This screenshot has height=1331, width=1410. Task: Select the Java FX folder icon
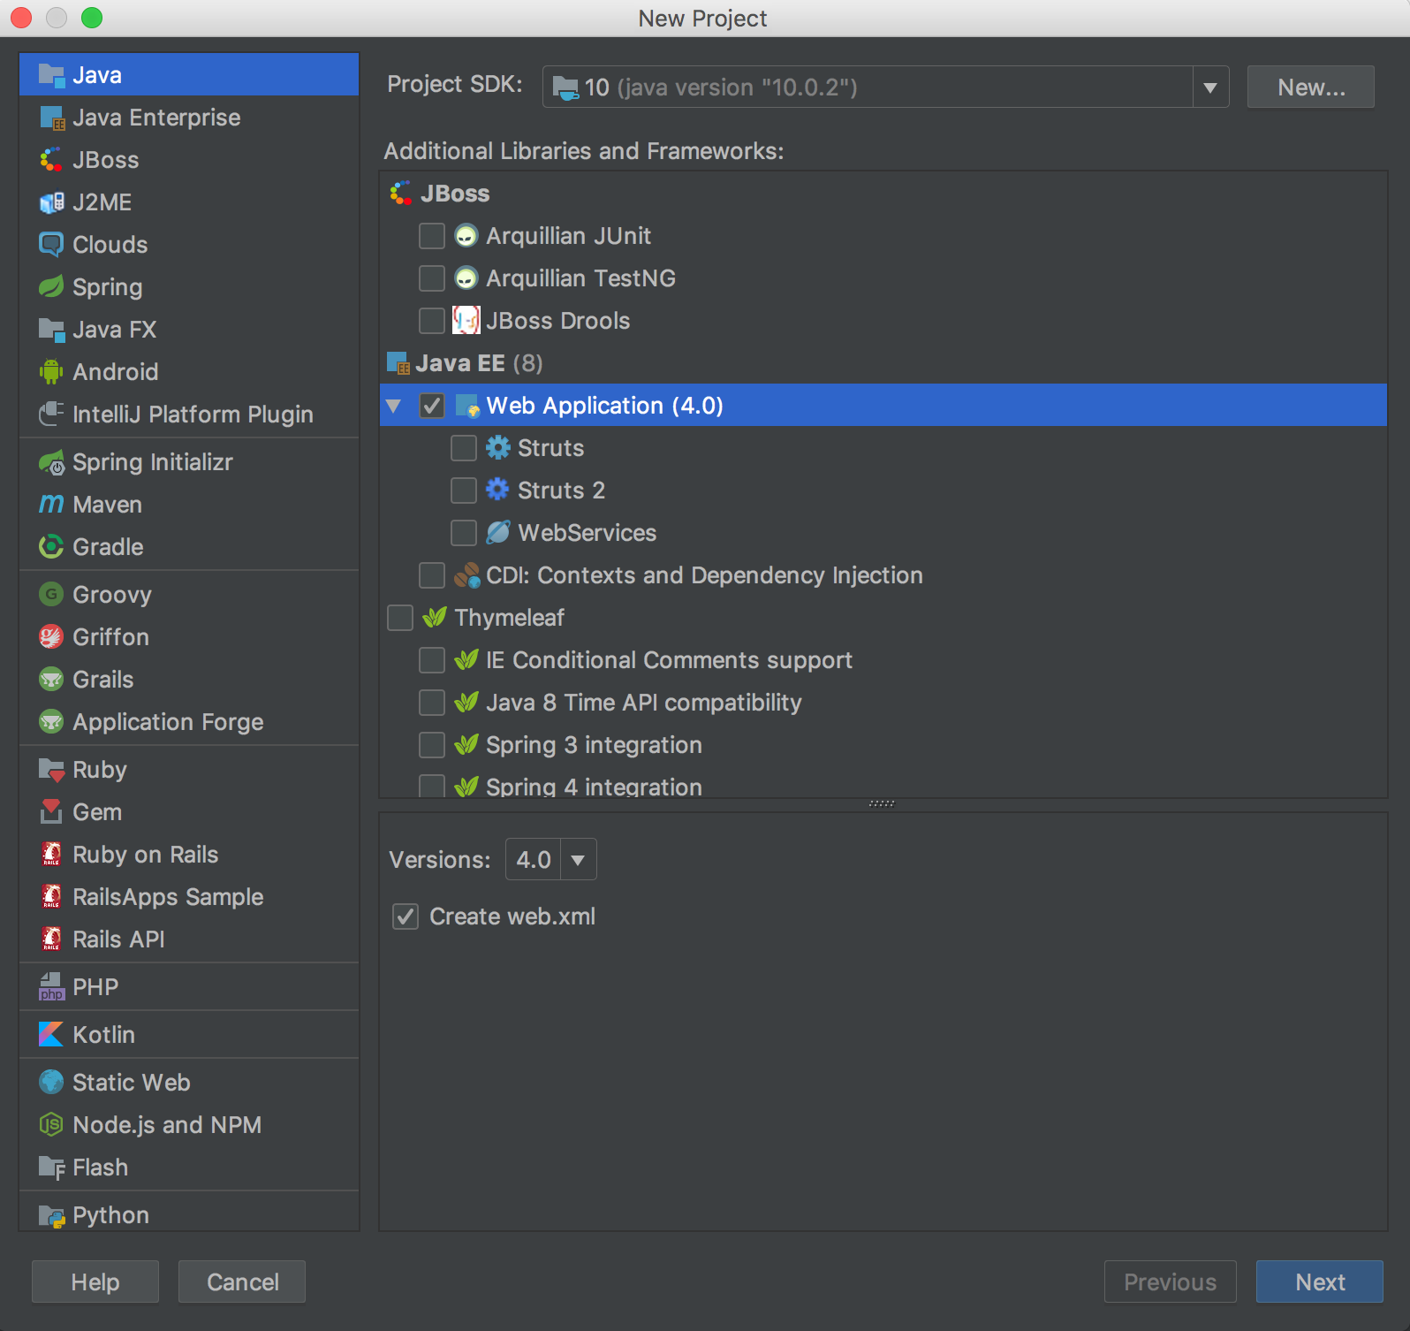coord(52,330)
